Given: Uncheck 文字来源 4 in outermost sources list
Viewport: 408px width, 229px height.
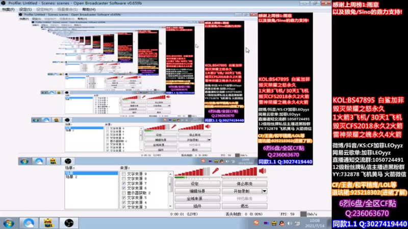Looking at the screenshot, I should click(x=123, y=202).
